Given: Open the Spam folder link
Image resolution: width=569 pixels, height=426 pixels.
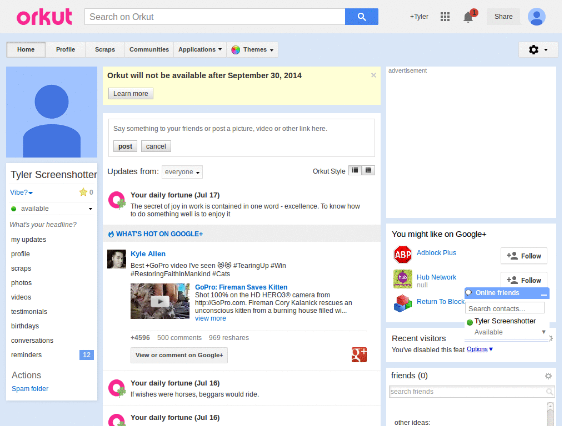Looking at the screenshot, I should coord(30,389).
